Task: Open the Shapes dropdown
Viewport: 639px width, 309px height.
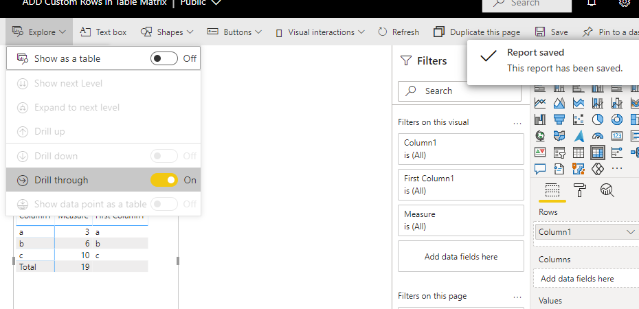Action: [167, 32]
